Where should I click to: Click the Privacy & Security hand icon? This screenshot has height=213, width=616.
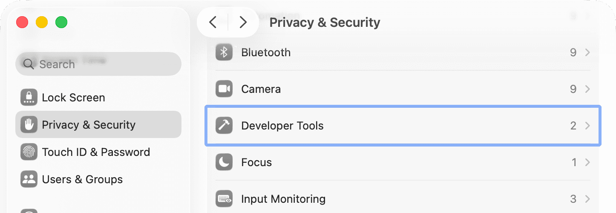click(x=29, y=125)
